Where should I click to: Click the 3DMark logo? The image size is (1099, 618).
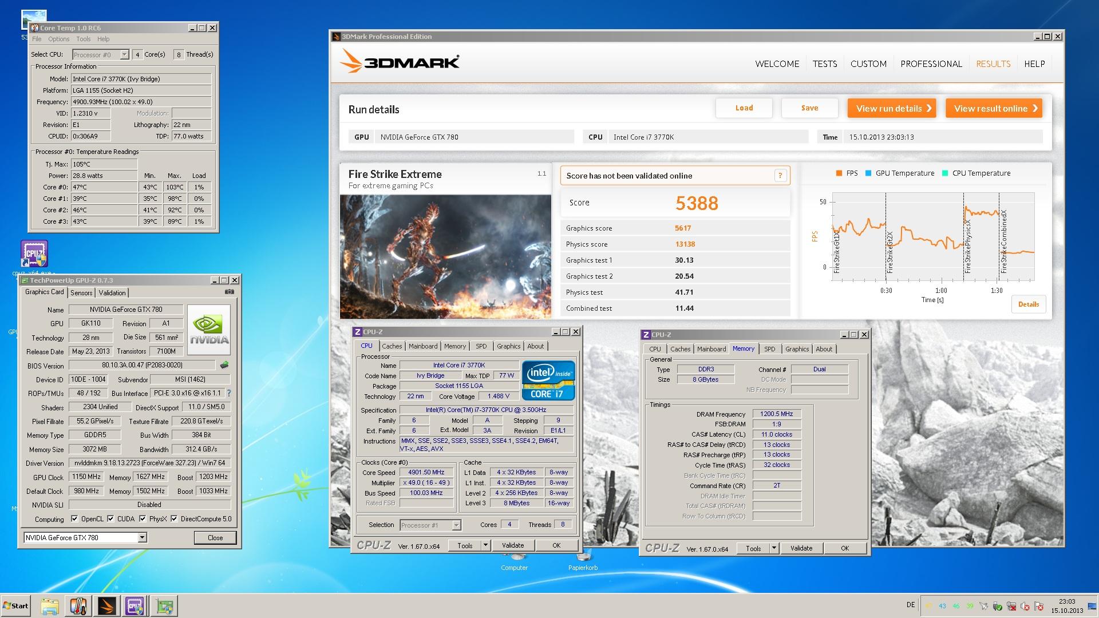(x=400, y=62)
